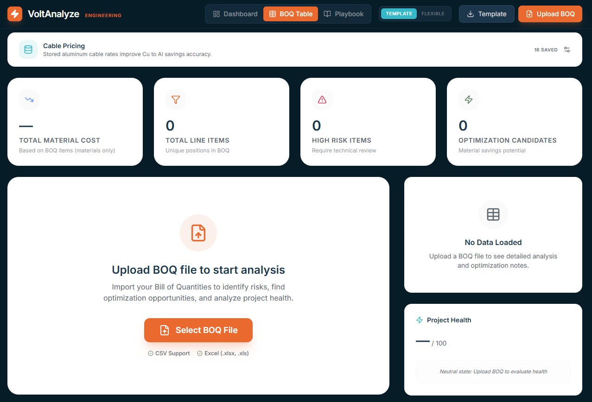Image resolution: width=592 pixels, height=402 pixels.
Task: Click the Project Health score bar
Action: click(x=423, y=341)
